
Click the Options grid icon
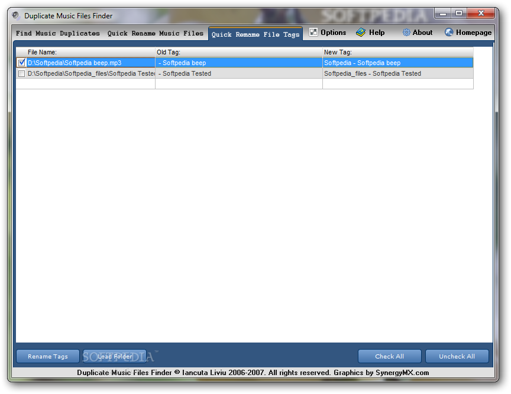coord(313,33)
